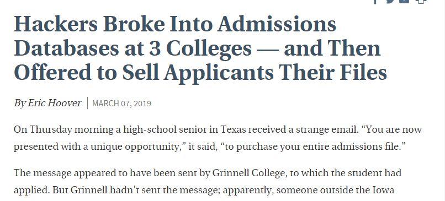Viewport: 445px width, 201px height.
Task: Click sentence starting 'The message appeared'
Action: pyautogui.click(x=208, y=173)
